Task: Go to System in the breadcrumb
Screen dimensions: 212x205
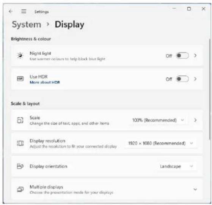Action: (27, 25)
